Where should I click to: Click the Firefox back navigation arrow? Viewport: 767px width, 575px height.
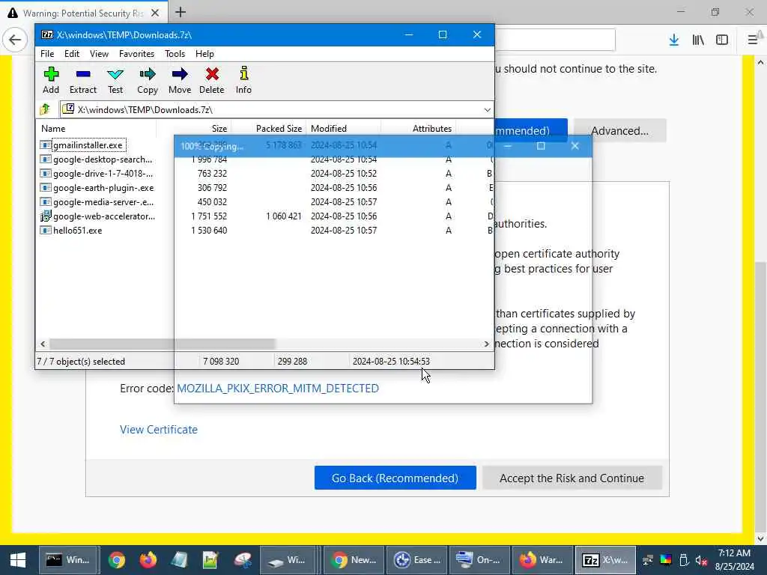click(x=15, y=40)
